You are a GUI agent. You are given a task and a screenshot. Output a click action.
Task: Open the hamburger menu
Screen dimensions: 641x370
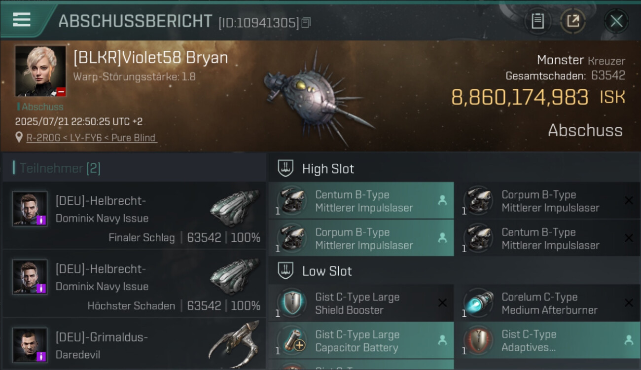22,20
